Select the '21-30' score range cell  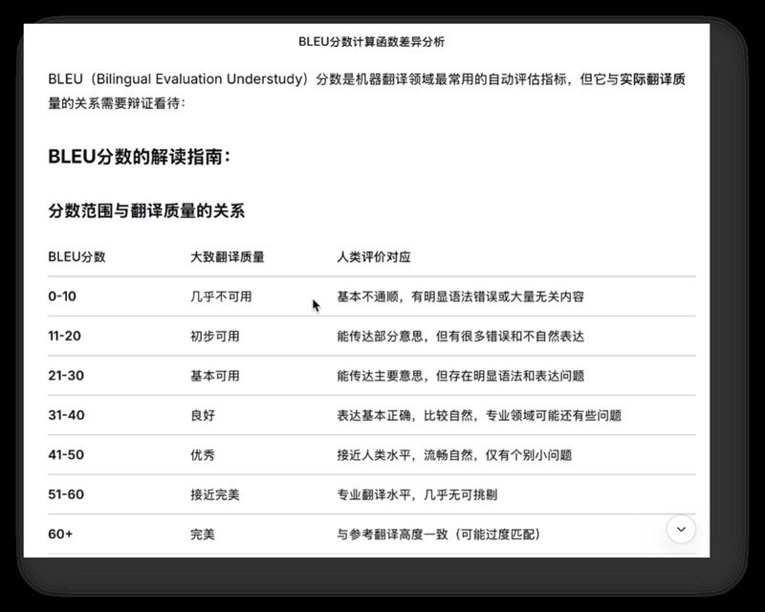pos(66,376)
